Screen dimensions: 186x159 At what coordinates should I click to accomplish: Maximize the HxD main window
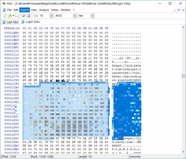[170, 3]
